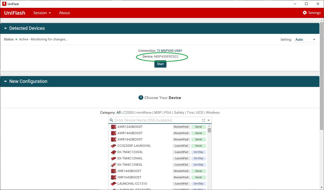Collapse the New Configuration panel
Screen dimensions: 324x190
6,81
